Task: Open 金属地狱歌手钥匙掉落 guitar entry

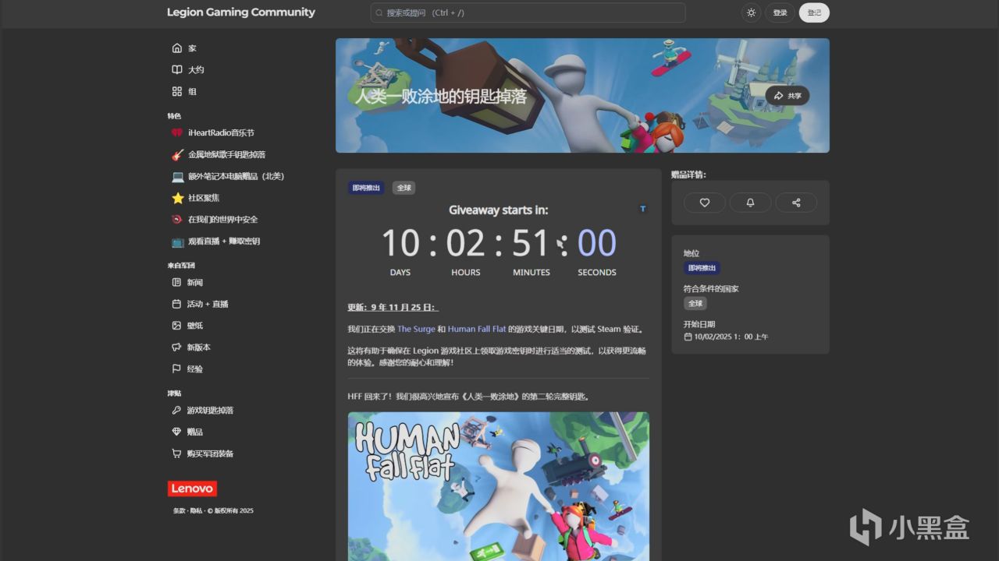Action: point(226,155)
